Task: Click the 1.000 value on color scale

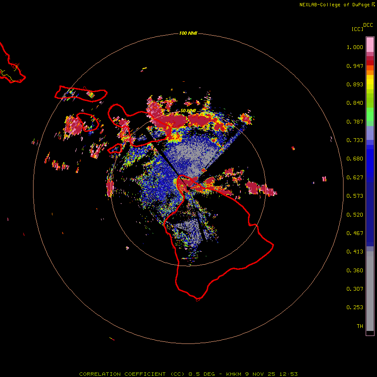Action: click(x=355, y=47)
